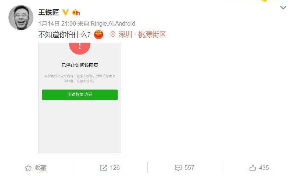Click the 收藏 label text
The height and width of the screenshot is (176, 291).
(x=40, y=168)
